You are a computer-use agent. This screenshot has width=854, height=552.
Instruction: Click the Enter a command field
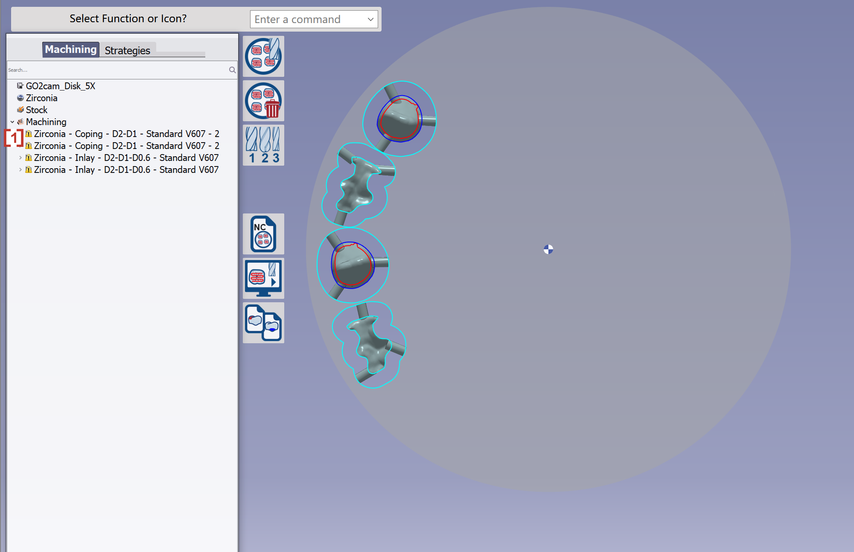point(314,19)
